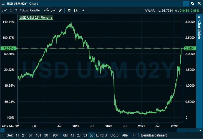
Task: Click the unlink icon in title bar
Action: pyautogui.click(x=192, y=4)
